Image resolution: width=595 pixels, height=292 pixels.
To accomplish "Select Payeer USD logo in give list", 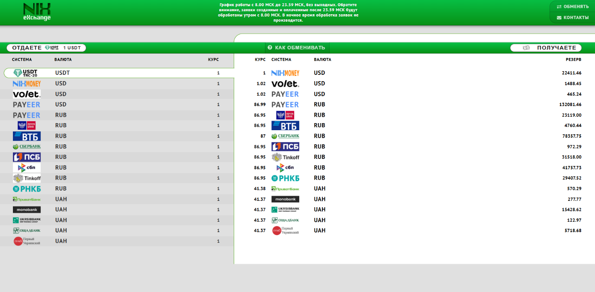I will (27, 104).
